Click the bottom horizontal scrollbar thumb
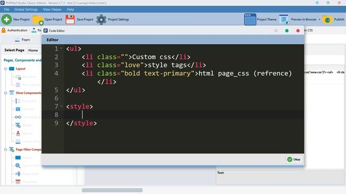Screen dimensions: 346x194 tap(112, 190)
